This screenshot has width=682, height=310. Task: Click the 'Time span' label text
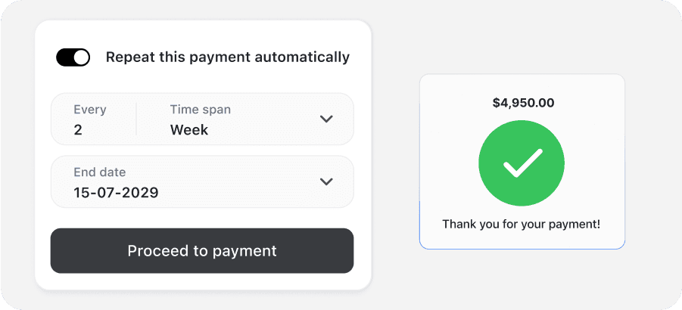click(x=200, y=110)
